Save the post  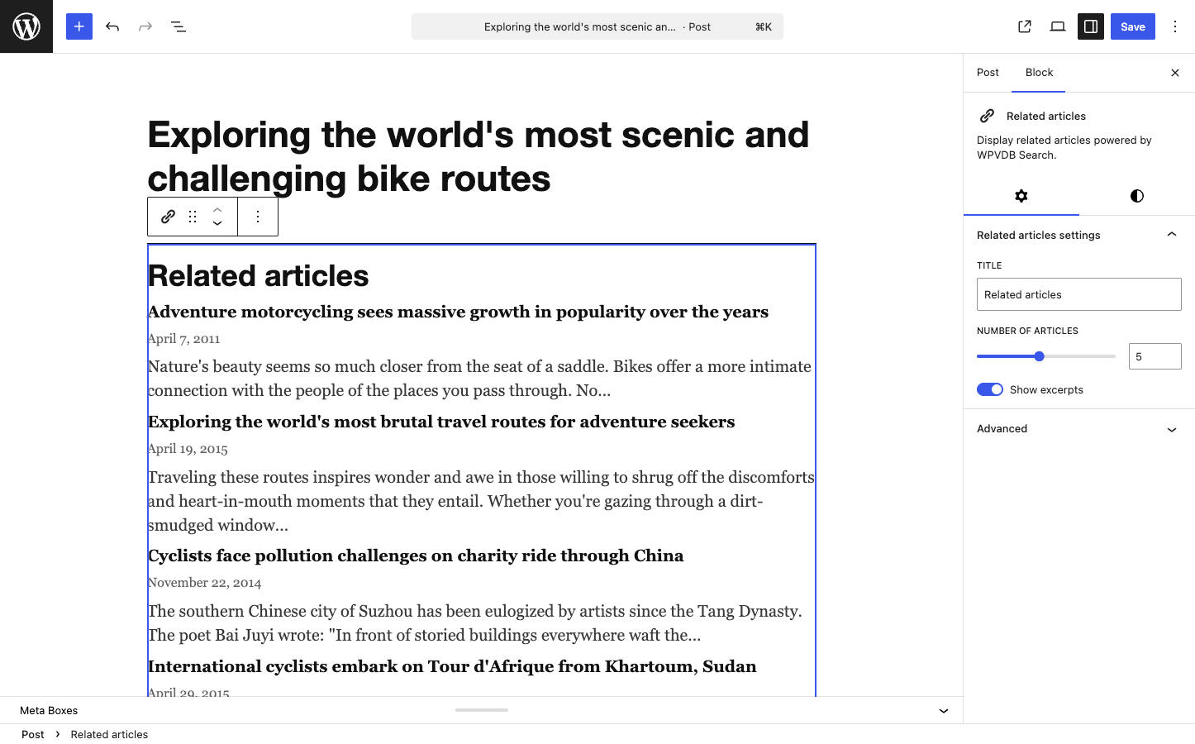(1133, 26)
